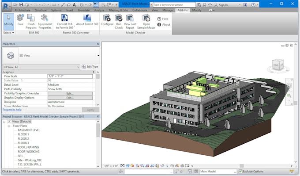The height and width of the screenshot is (176, 300).
Task: Run Check in Model Checker
Action: tap(119, 22)
